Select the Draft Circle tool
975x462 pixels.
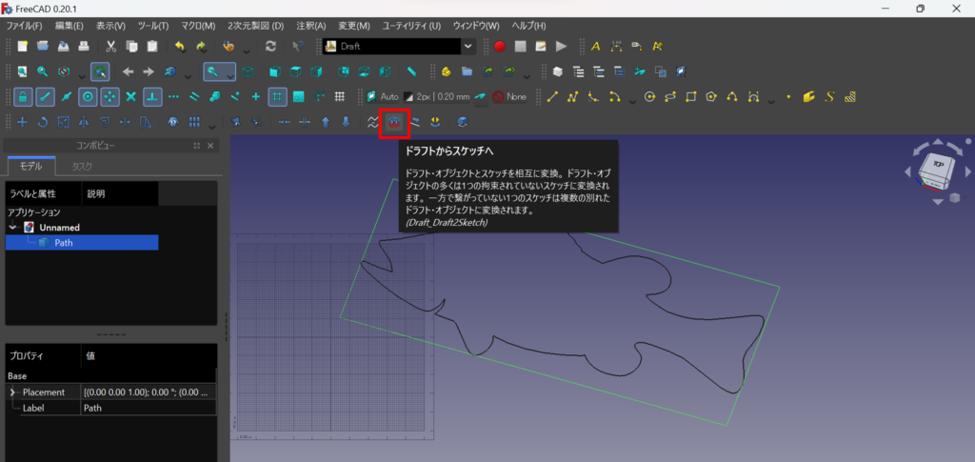(649, 97)
